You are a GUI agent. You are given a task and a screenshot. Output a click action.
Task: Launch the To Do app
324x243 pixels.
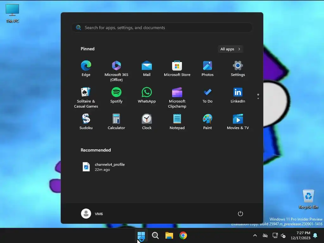[208, 96]
